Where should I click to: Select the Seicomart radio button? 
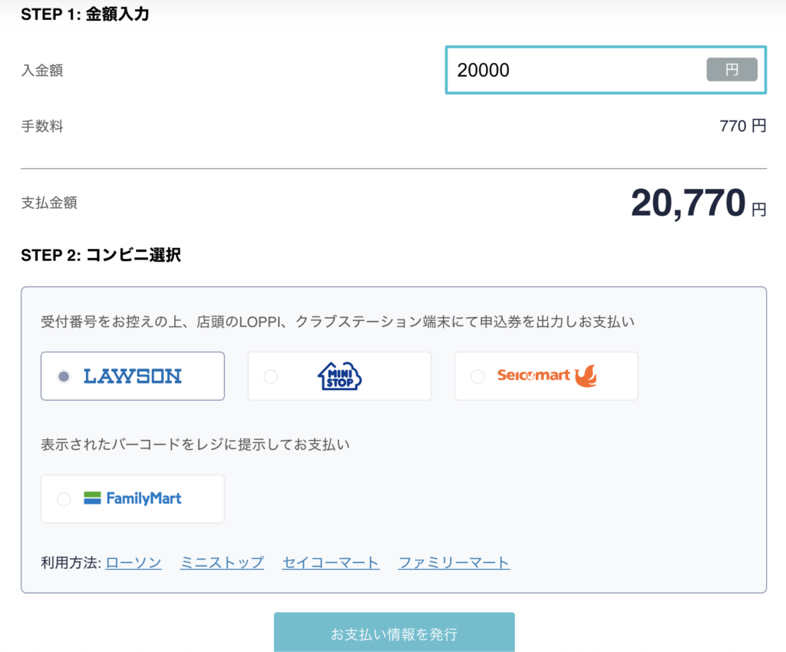(x=477, y=376)
